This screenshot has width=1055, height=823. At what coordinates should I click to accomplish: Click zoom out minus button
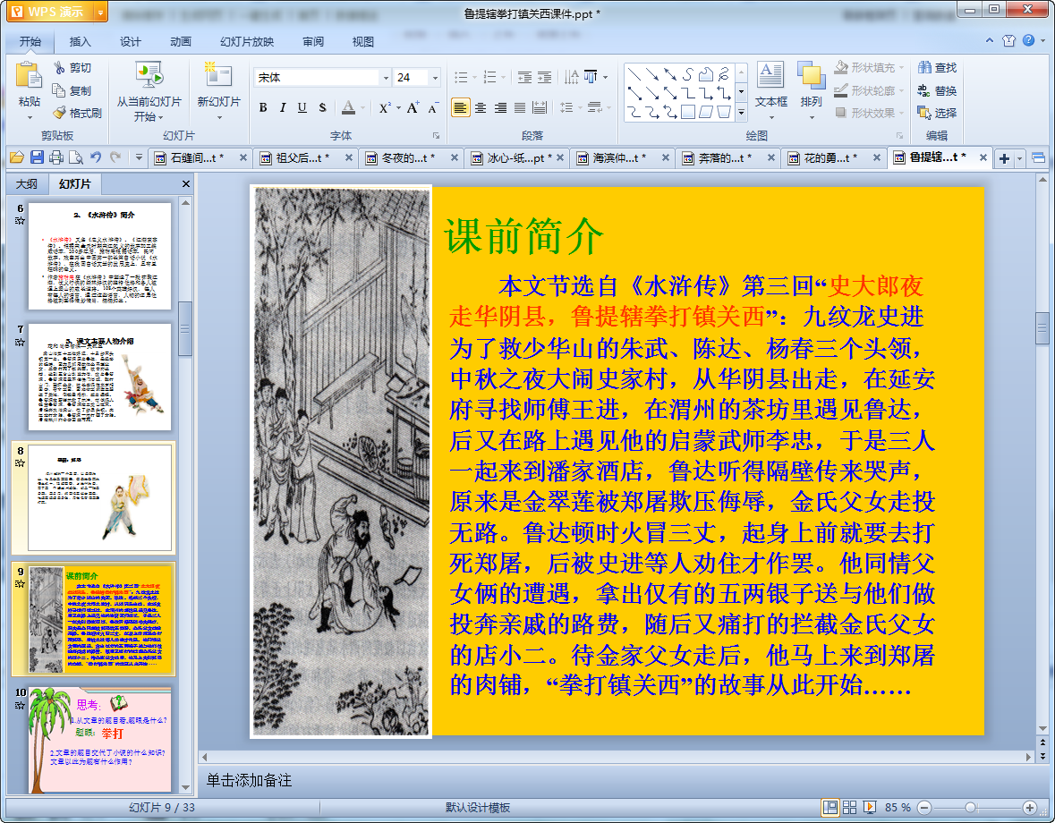click(925, 808)
